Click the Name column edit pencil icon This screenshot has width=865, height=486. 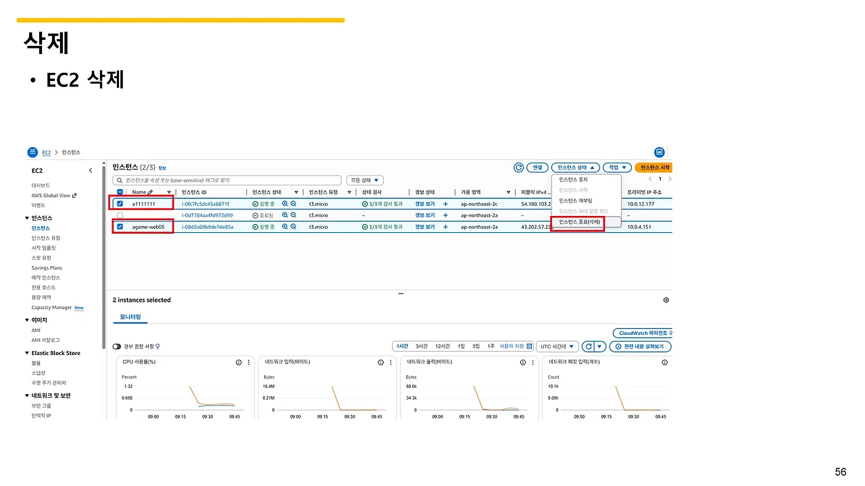[x=150, y=192]
